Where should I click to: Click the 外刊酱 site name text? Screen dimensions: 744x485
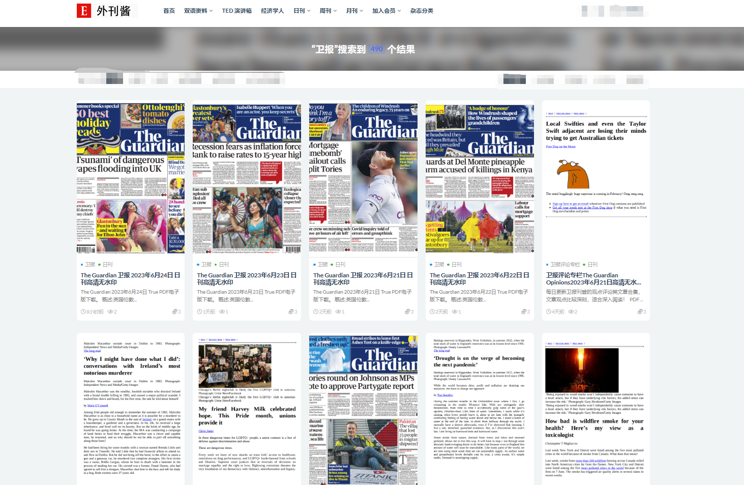point(114,11)
